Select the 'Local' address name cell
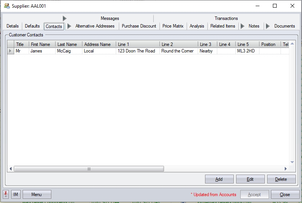The height and width of the screenshot is (203, 302). pyautogui.click(x=99, y=51)
